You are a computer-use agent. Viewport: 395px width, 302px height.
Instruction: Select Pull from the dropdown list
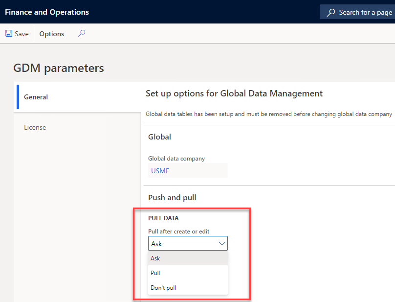155,273
